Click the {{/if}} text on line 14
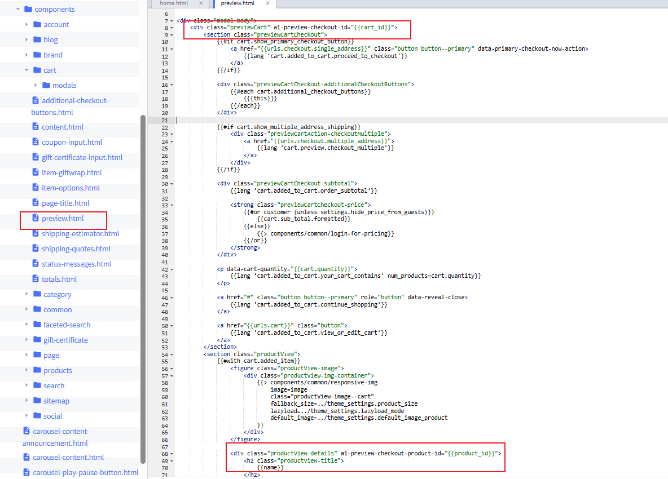This screenshot has height=479, width=668. tap(228, 70)
